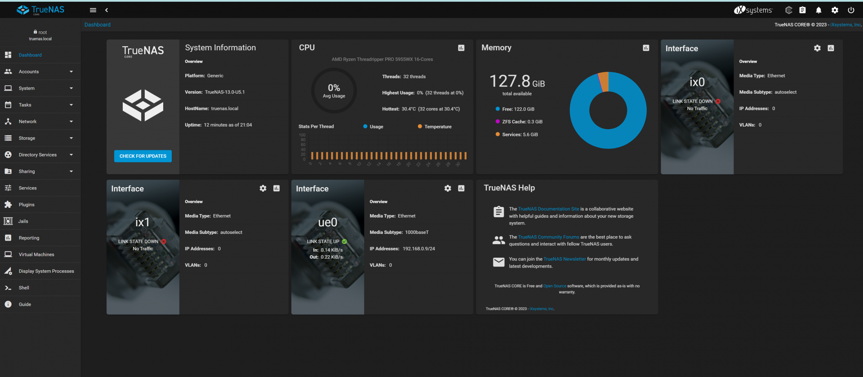The width and height of the screenshot is (863, 377).
Task: Open the top bar settings gear
Action: [835, 10]
